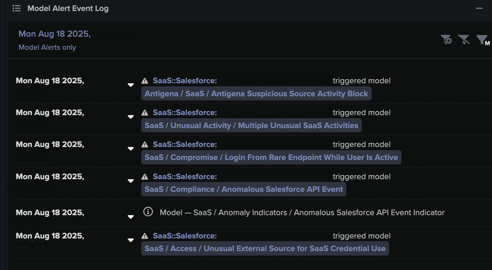Open Unusual External Source for SaaS Credential Use tag
The width and height of the screenshot is (492, 270).
click(265, 248)
